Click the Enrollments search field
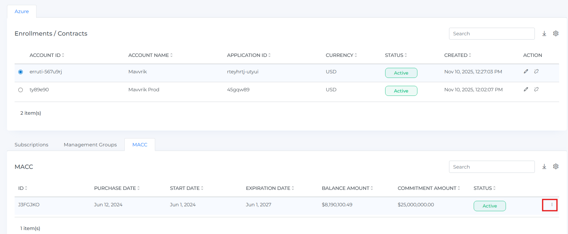Screen dimensions: 568x234 tap(491, 33)
